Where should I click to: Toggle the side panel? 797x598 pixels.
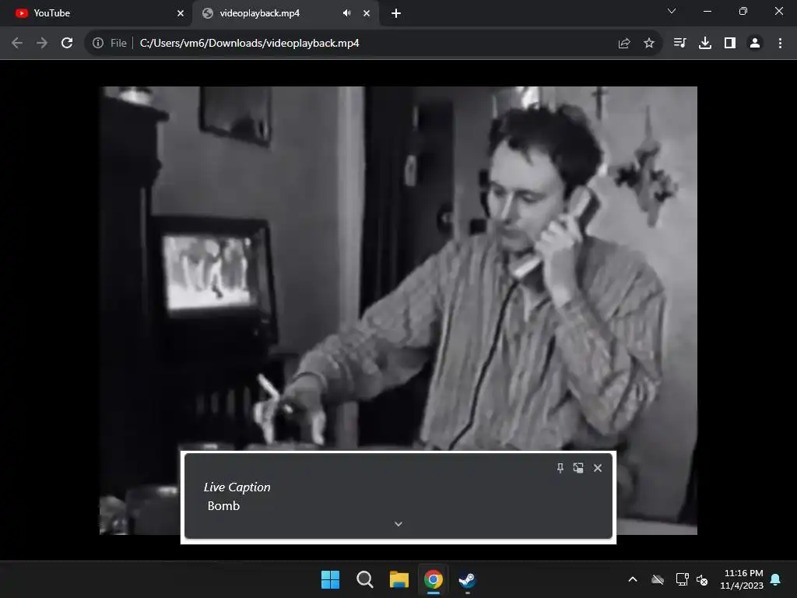click(x=730, y=44)
